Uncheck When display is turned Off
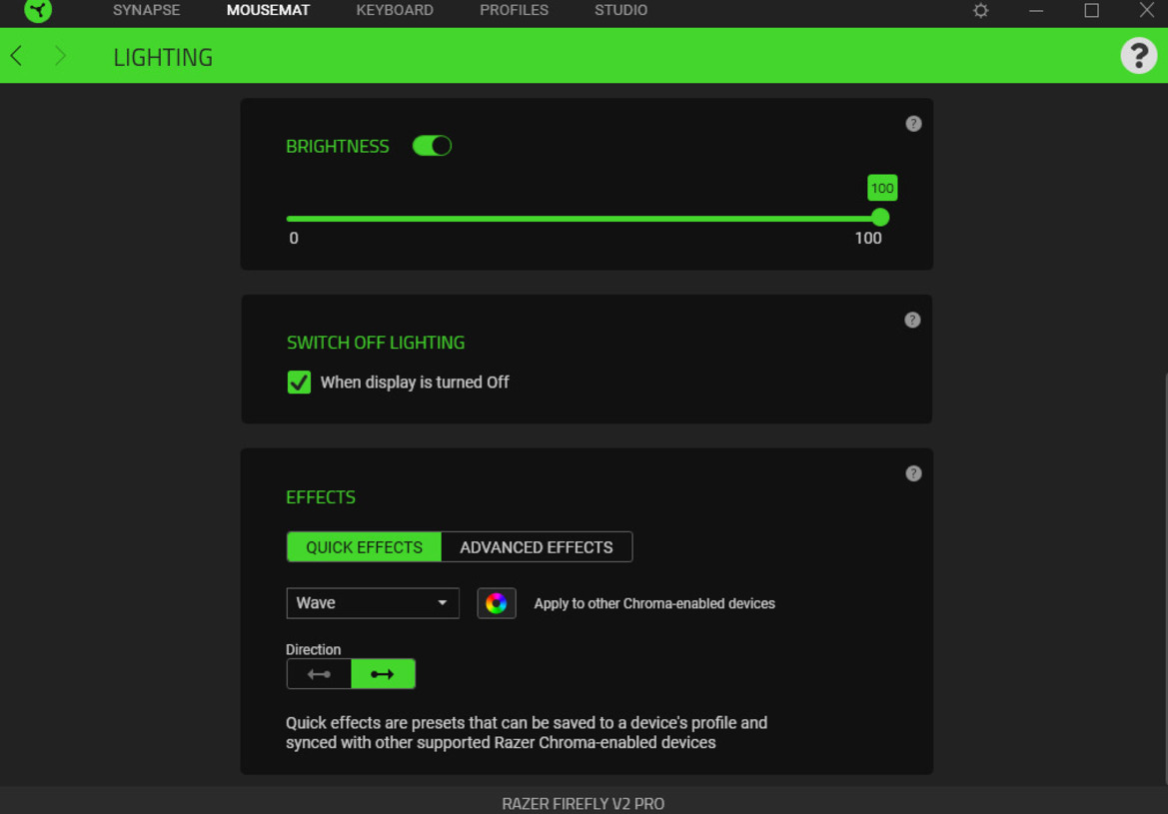This screenshot has height=814, width=1168. 299,383
